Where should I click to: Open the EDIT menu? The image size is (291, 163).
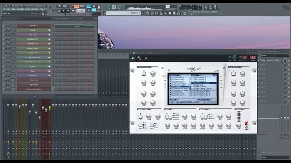(x=9, y=10)
